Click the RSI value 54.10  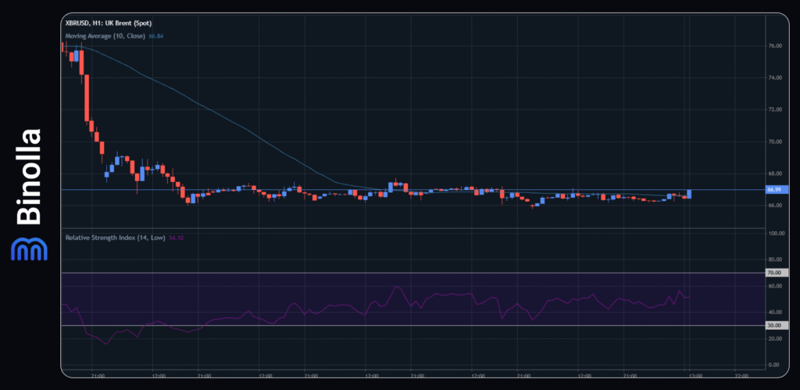177,236
